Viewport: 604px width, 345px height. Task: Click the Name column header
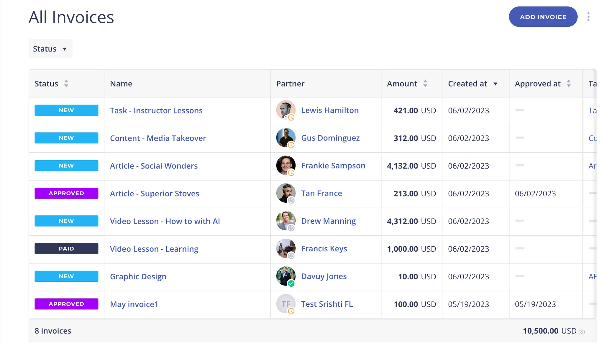pos(121,84)
